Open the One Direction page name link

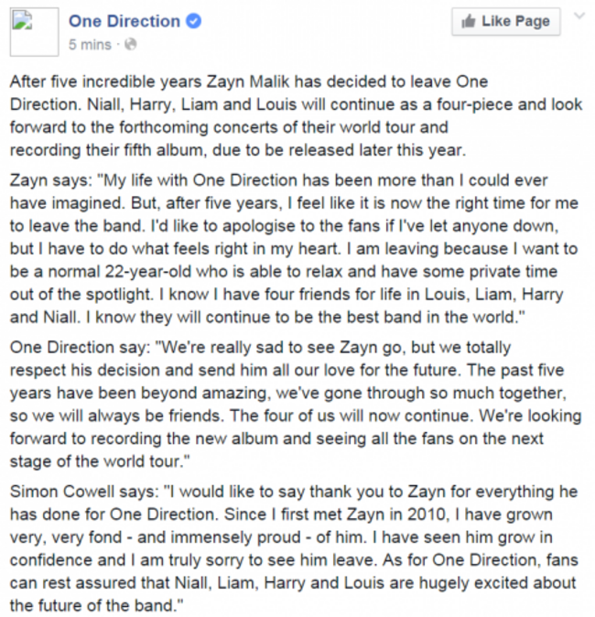(x=124, y=21)
